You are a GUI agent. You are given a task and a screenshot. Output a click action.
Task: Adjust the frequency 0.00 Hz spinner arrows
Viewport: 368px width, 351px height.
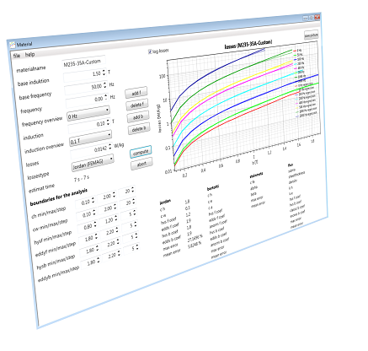coord(106,97)
